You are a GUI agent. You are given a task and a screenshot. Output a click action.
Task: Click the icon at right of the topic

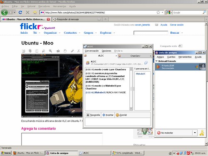146,63
